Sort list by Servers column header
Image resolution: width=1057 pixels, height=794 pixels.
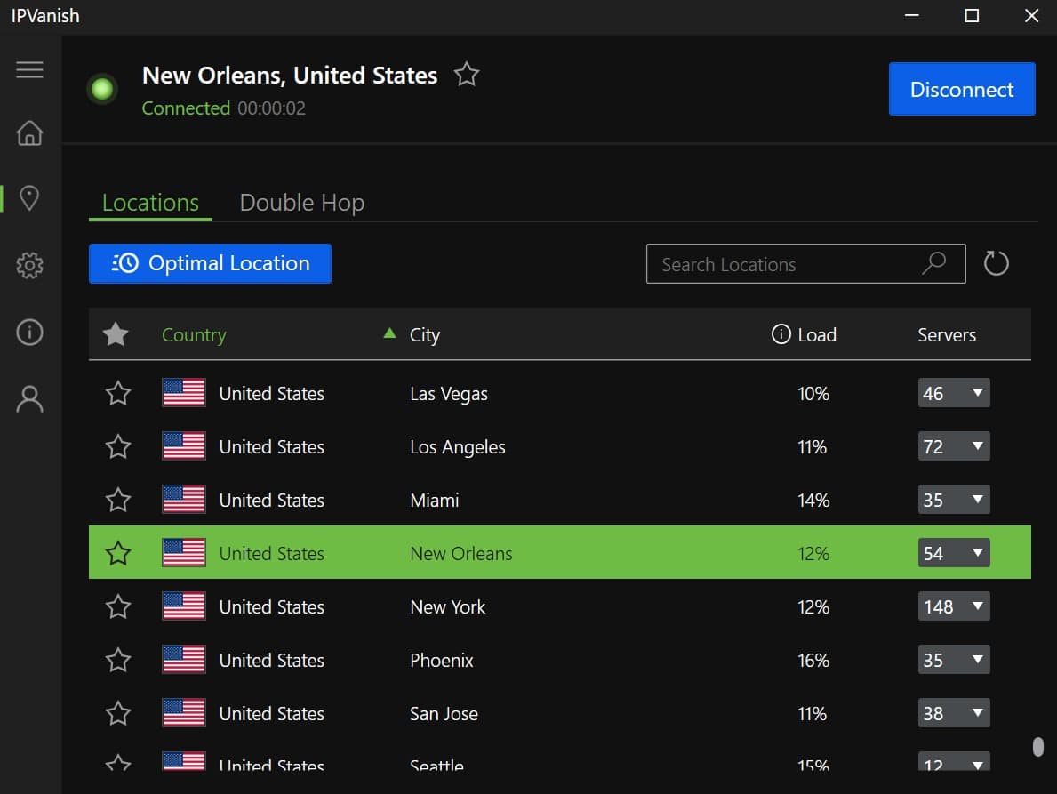point(947,334)
